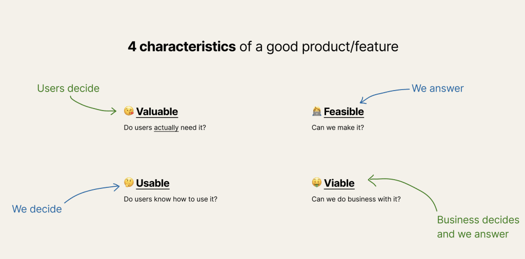Image resolution: width=525 pixels, height=259 pixels.
Task: Click the kissing face emoji beside Valuable
Action: click(129, 111)
